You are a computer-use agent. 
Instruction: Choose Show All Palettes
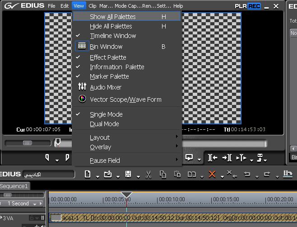pos(112,16)
